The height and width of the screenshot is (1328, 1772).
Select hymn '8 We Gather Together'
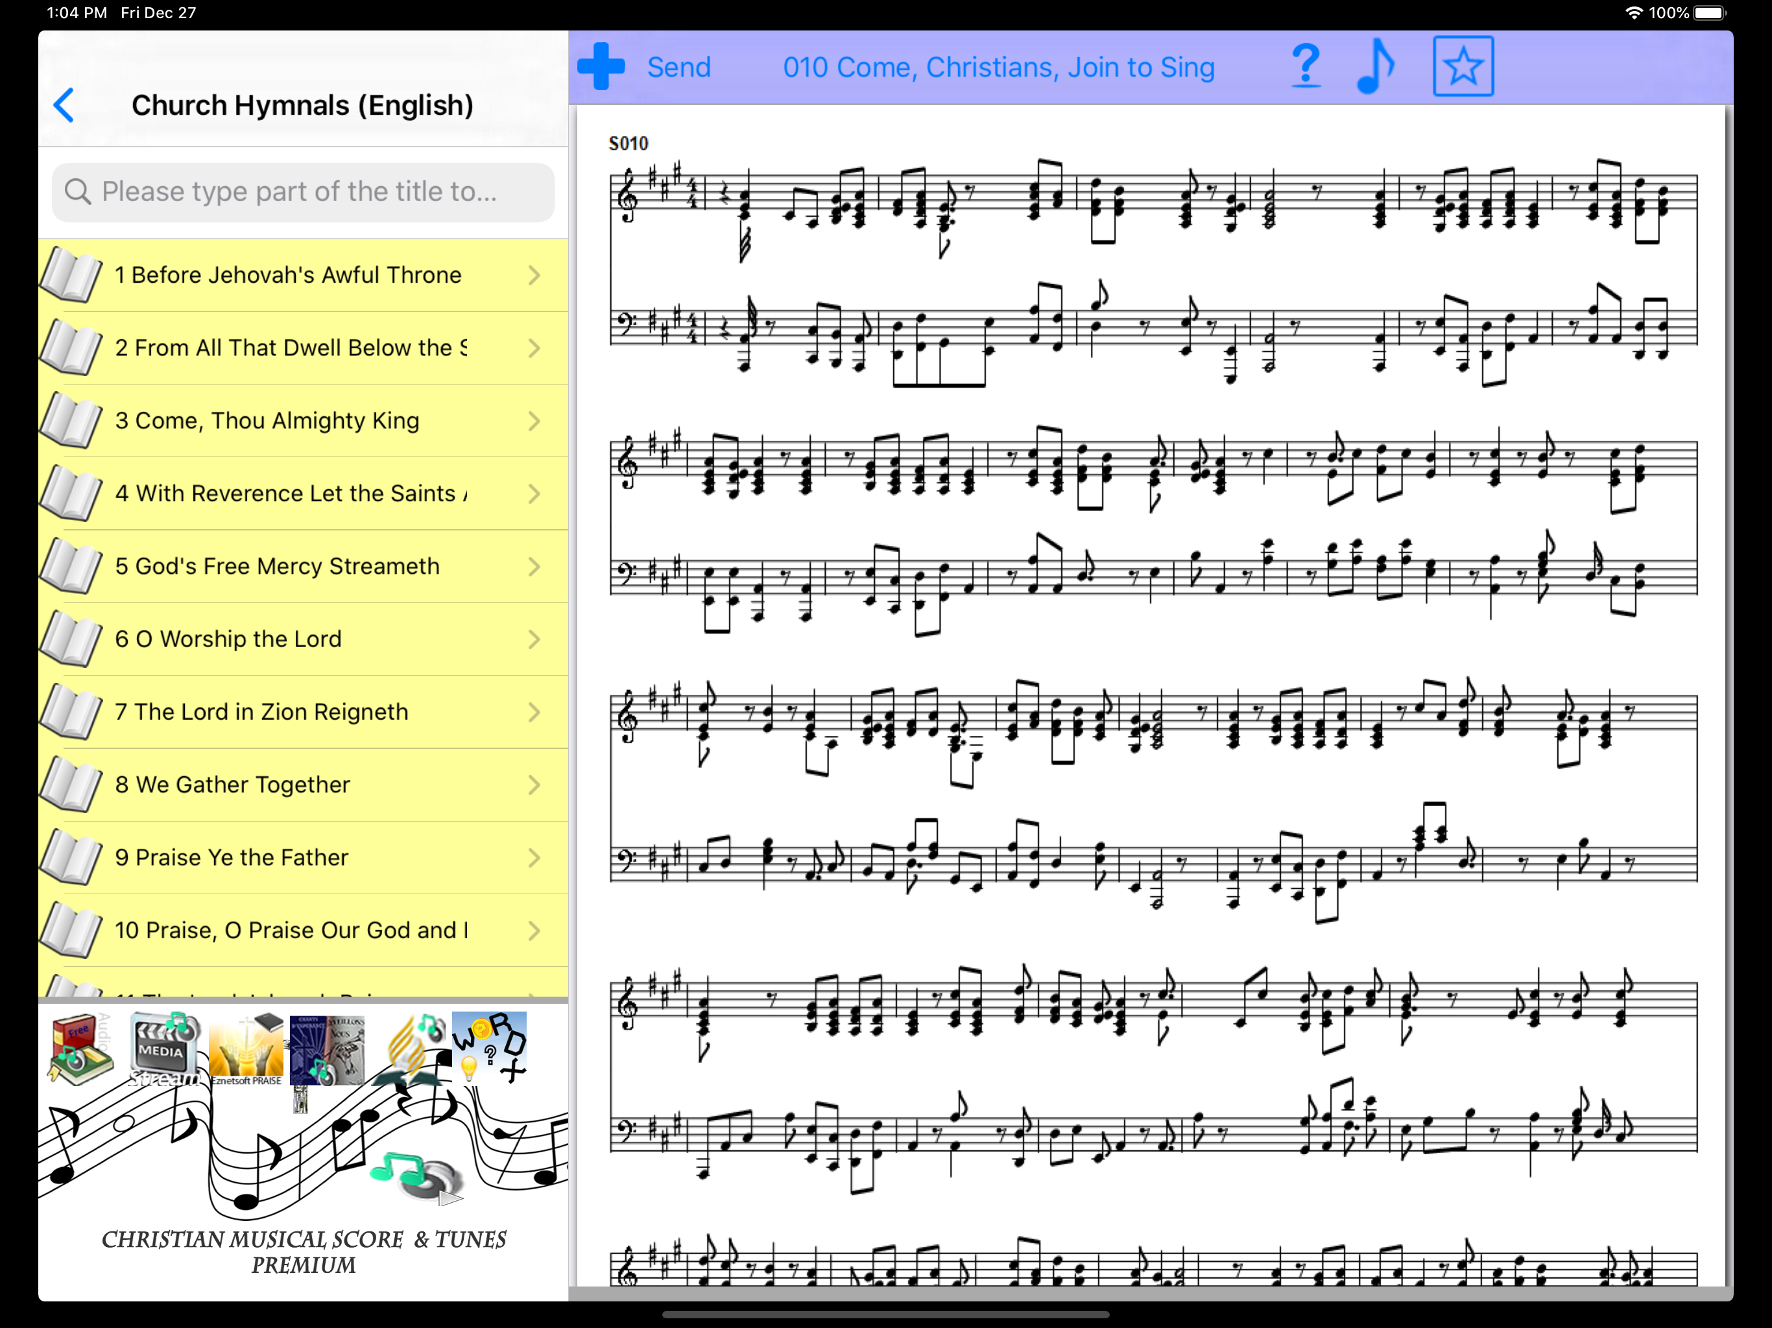pyautogui.click(x=304, y=785)
